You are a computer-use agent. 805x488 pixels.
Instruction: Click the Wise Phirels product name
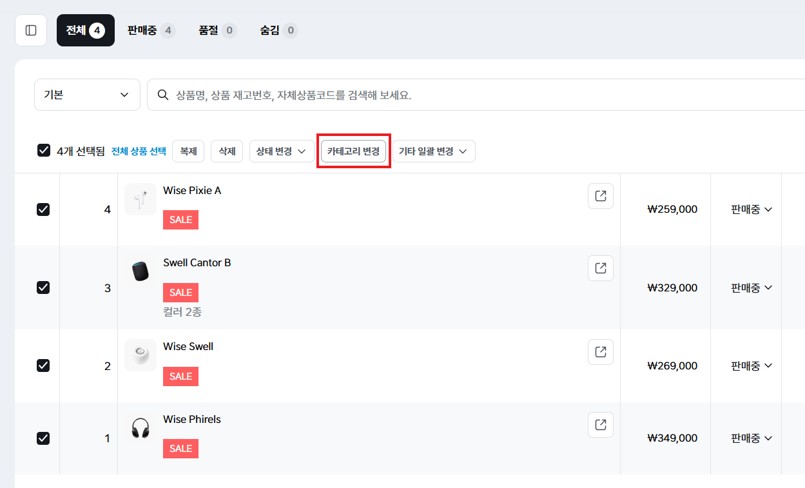click(192, 419)
